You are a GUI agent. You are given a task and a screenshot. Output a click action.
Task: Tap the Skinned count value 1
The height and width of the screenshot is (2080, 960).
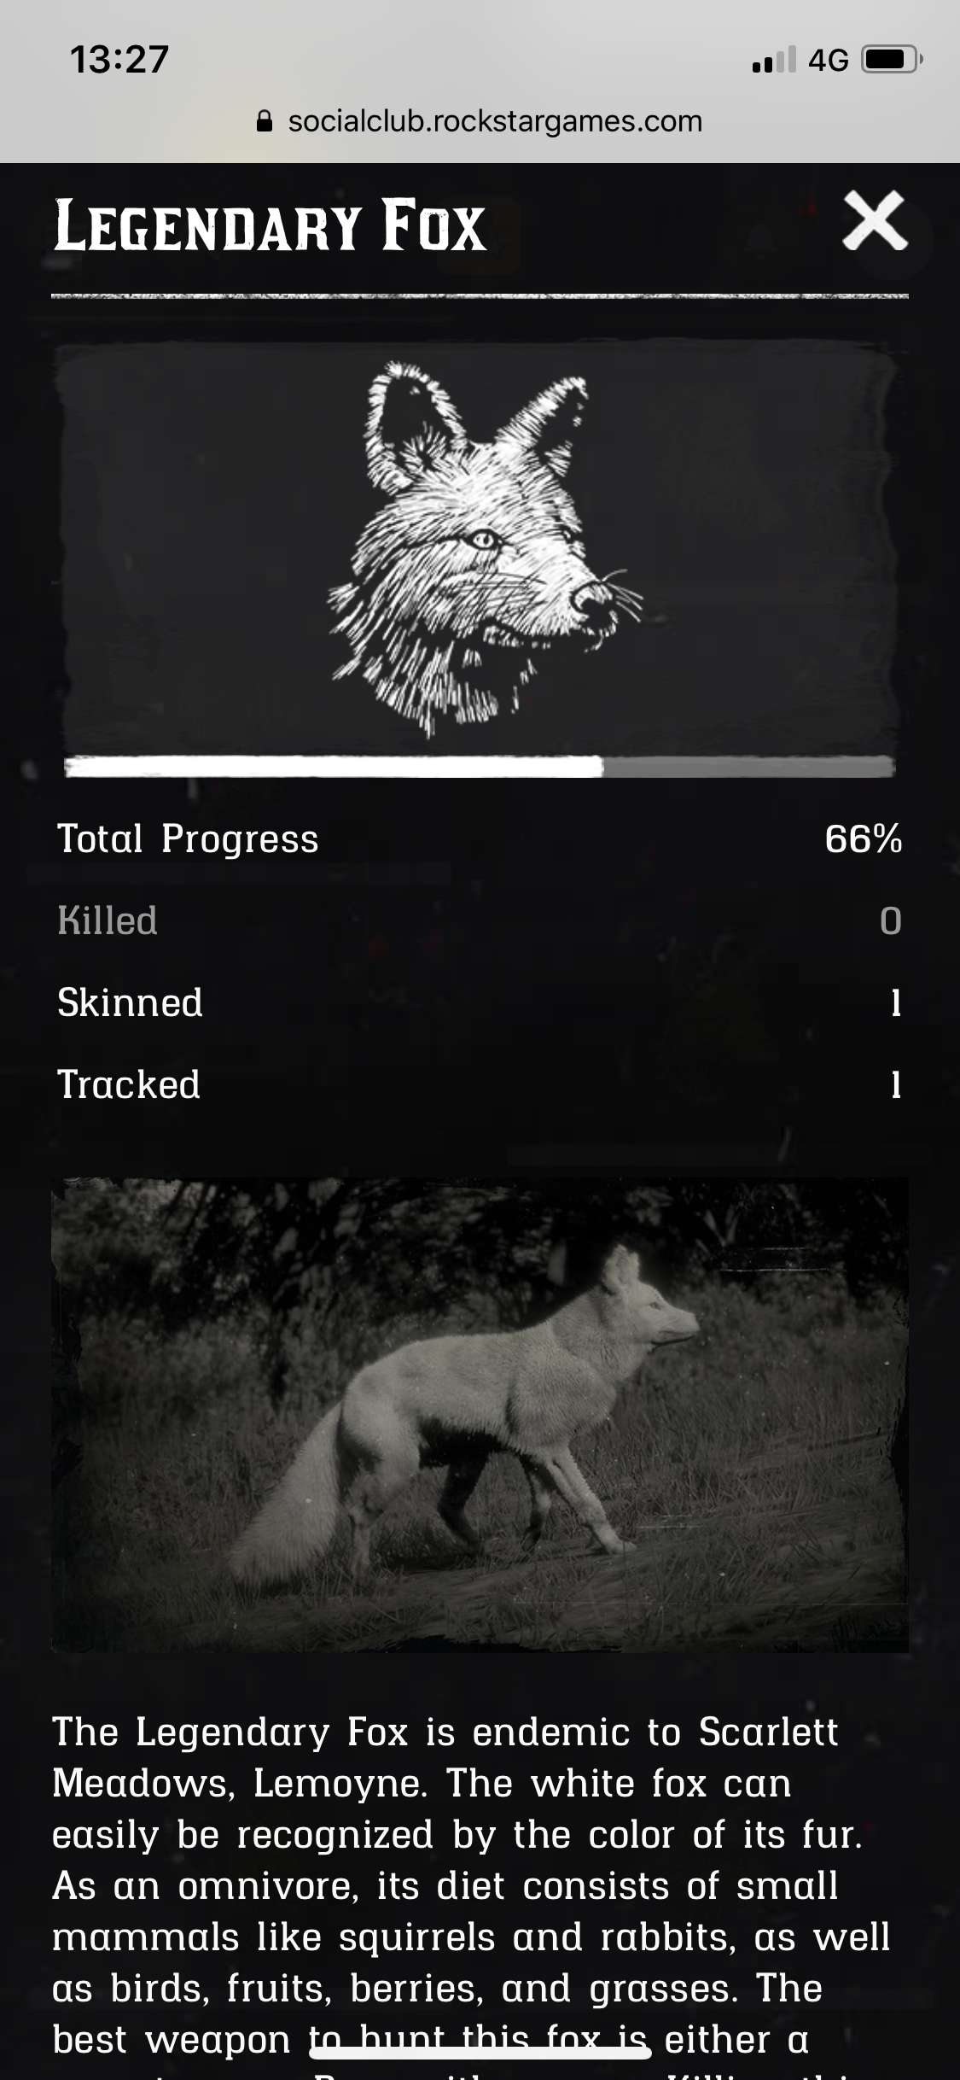[895, 1002]
